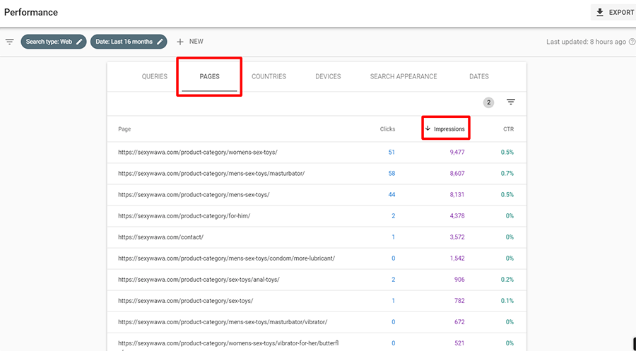Sort by the Impressions column header
Screen dimensions: 636x351
coord(449,129)
